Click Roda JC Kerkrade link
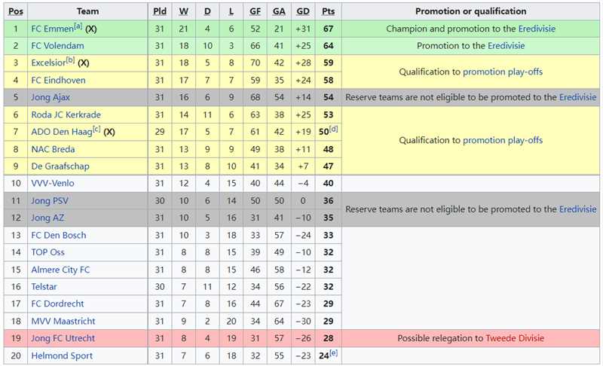 point(66,114)
